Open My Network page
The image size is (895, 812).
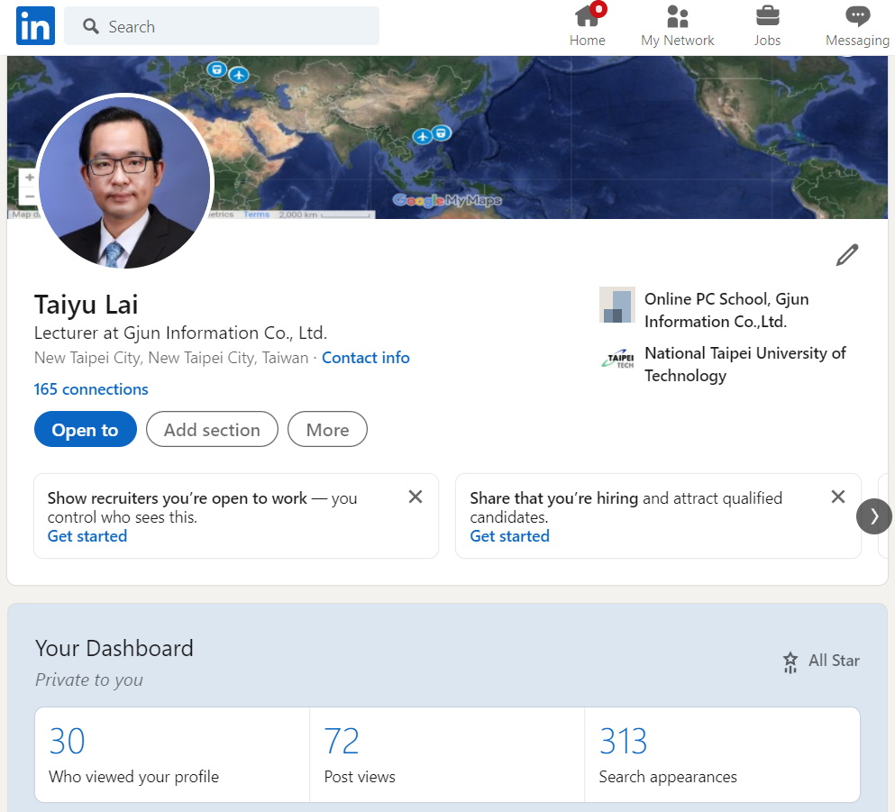coord(677,25)
